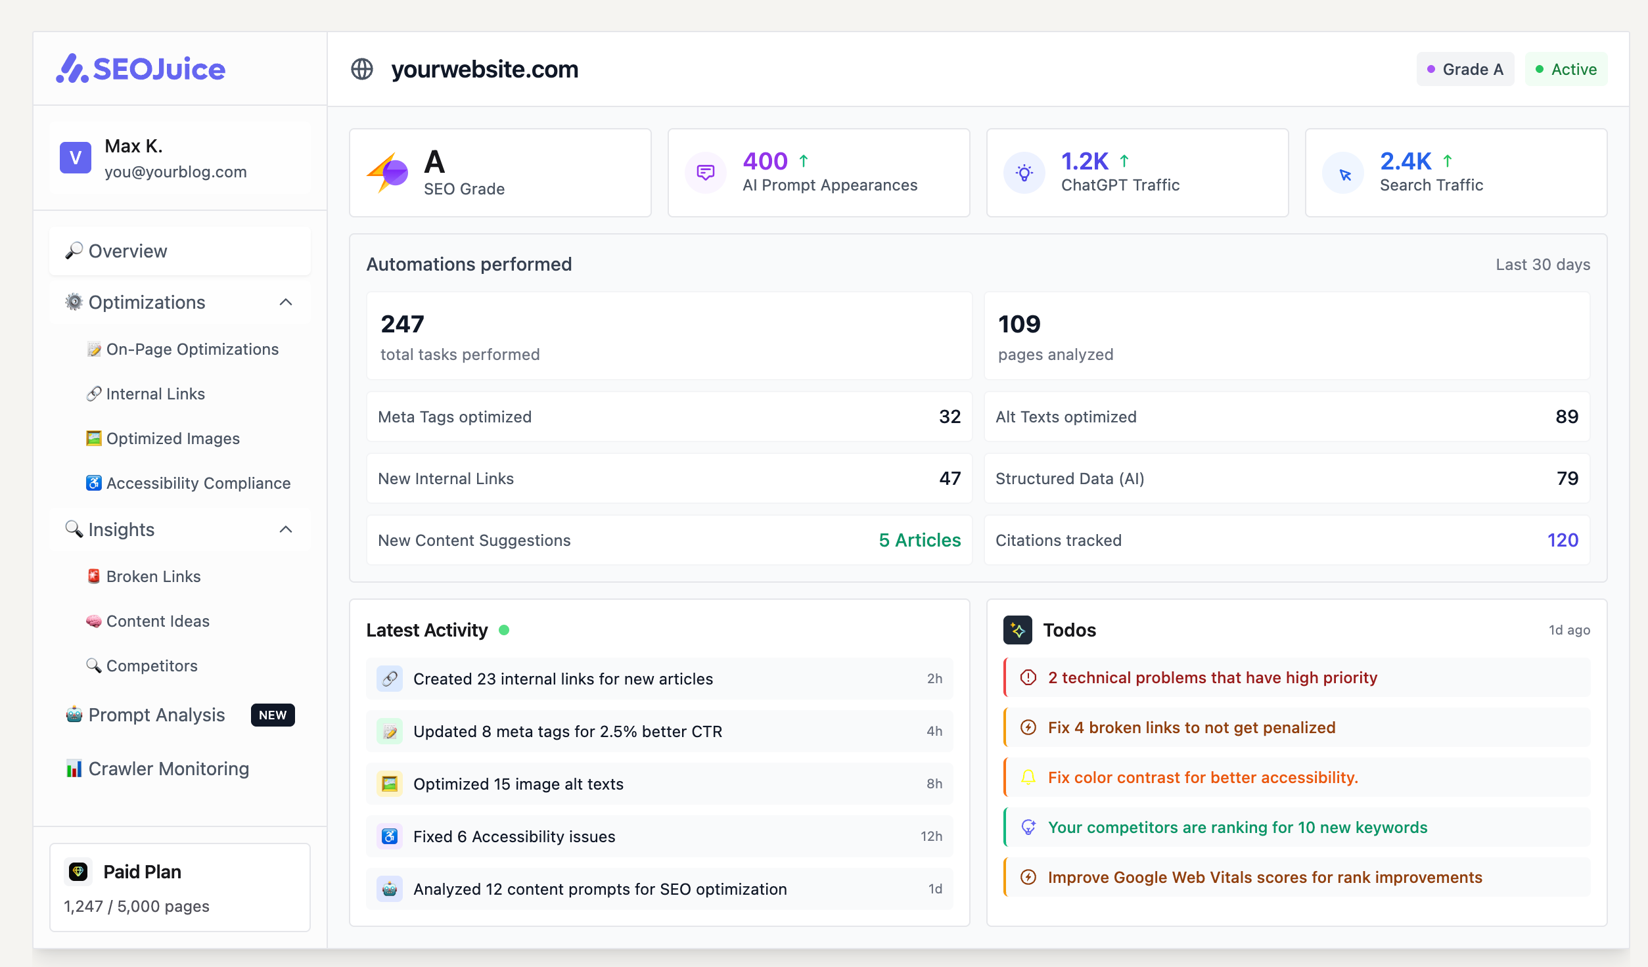Screen dimensions: 1648x967
Task: Select the Content Ideas brain icon
Action: point(93,621)
